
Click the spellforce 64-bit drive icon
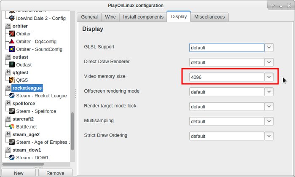[8, 103]
